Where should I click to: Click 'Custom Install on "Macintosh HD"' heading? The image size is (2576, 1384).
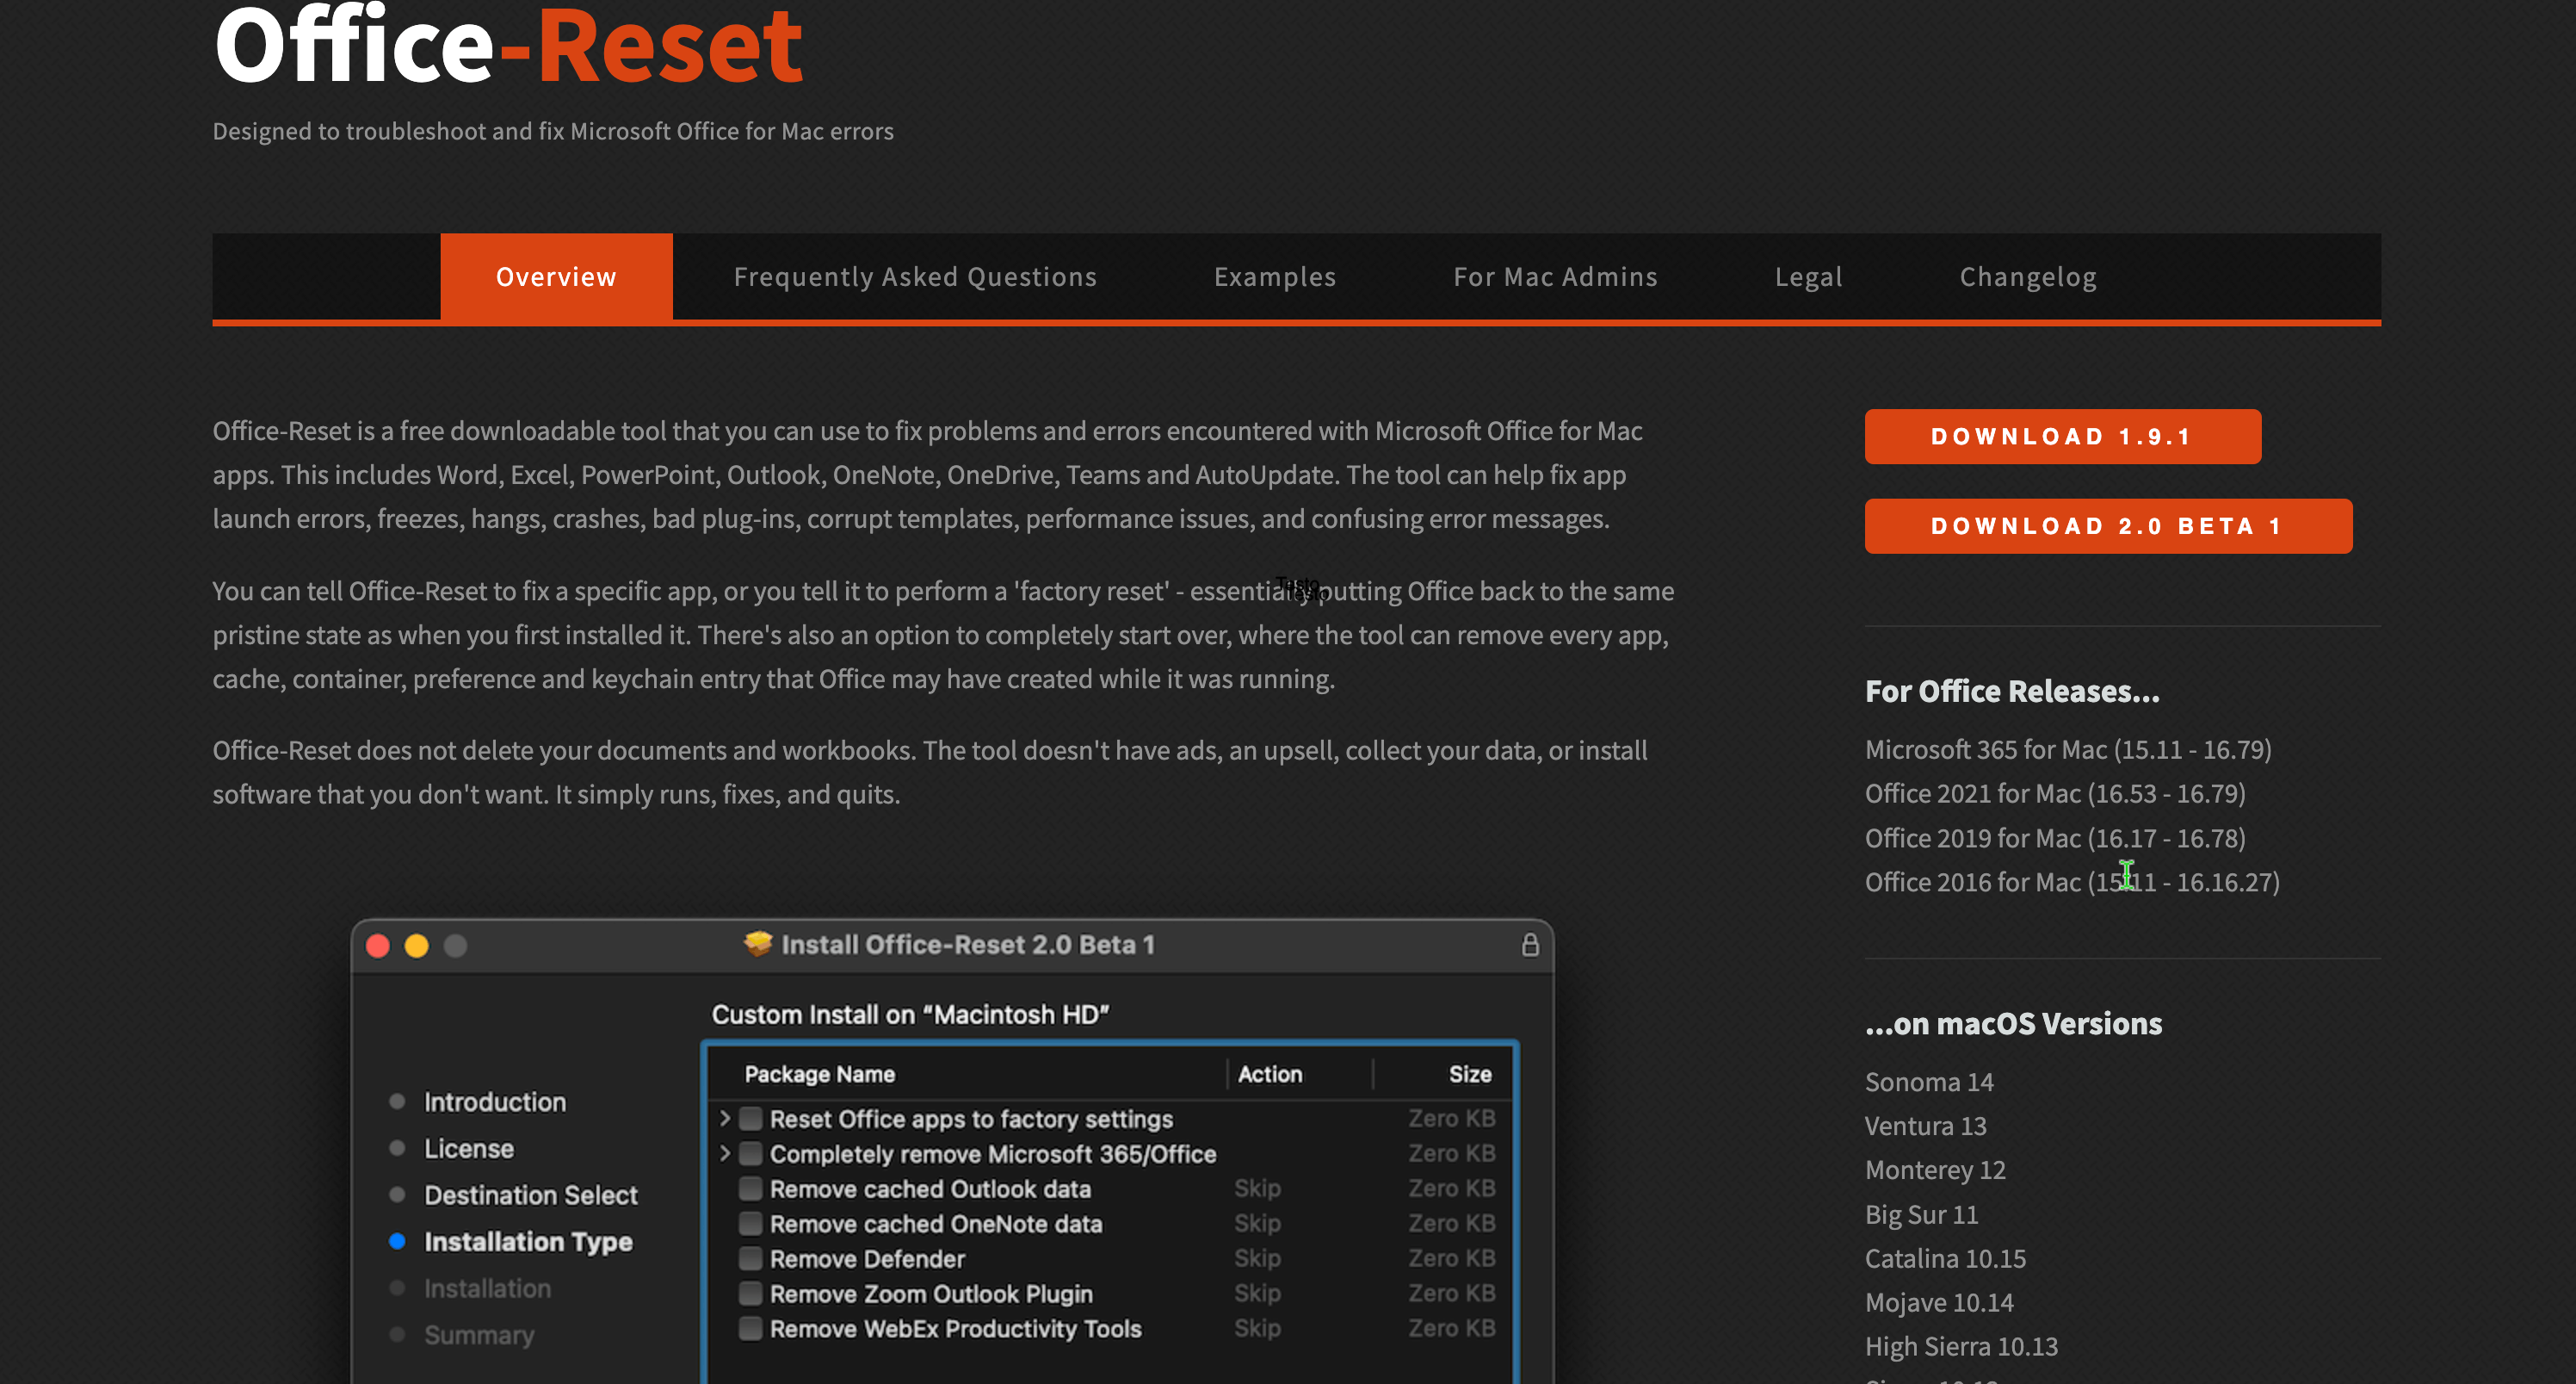(x=910, y=1015)
